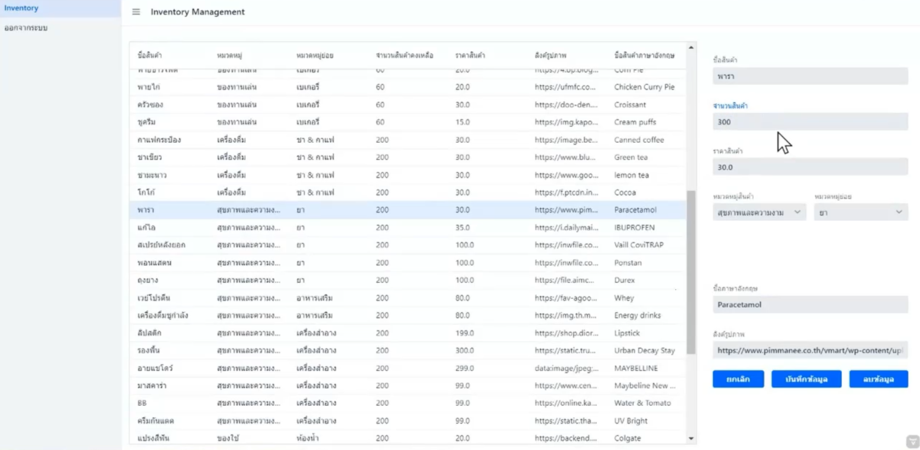This screenshot has width=920, height=450.
Task: Open the subcategory dropdown showing ยา
Action: coord(861,212)
